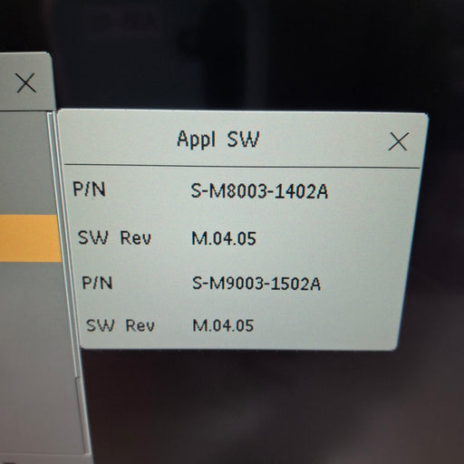This screenshot has width=464, height=464.
Task: Select part number S-M8003-1402A
Action: click(259, 191)
